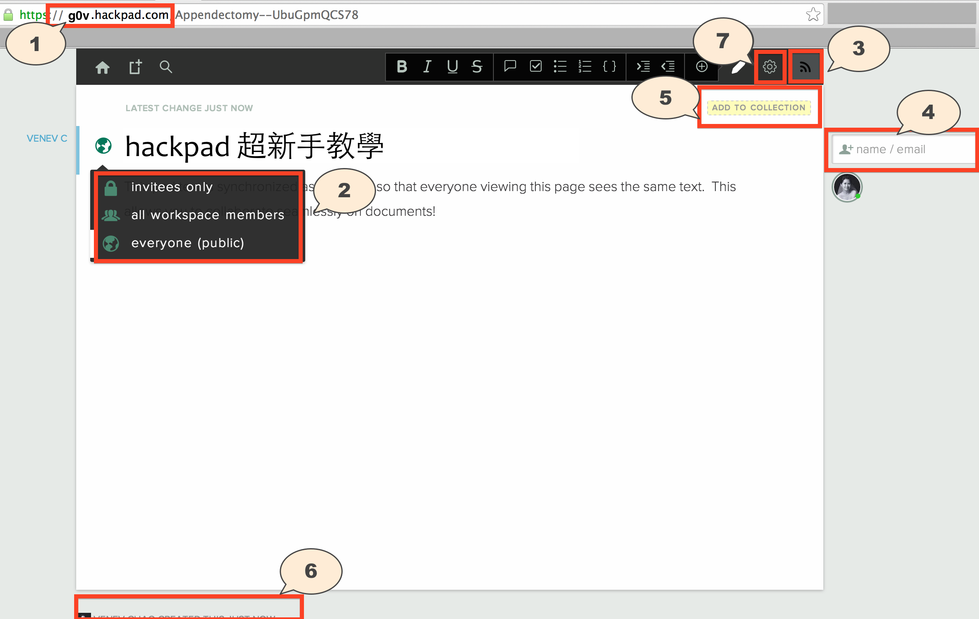The image size is (979, 619).
Task: Click the ADD TO COLLECTION button
Action: 759,107
